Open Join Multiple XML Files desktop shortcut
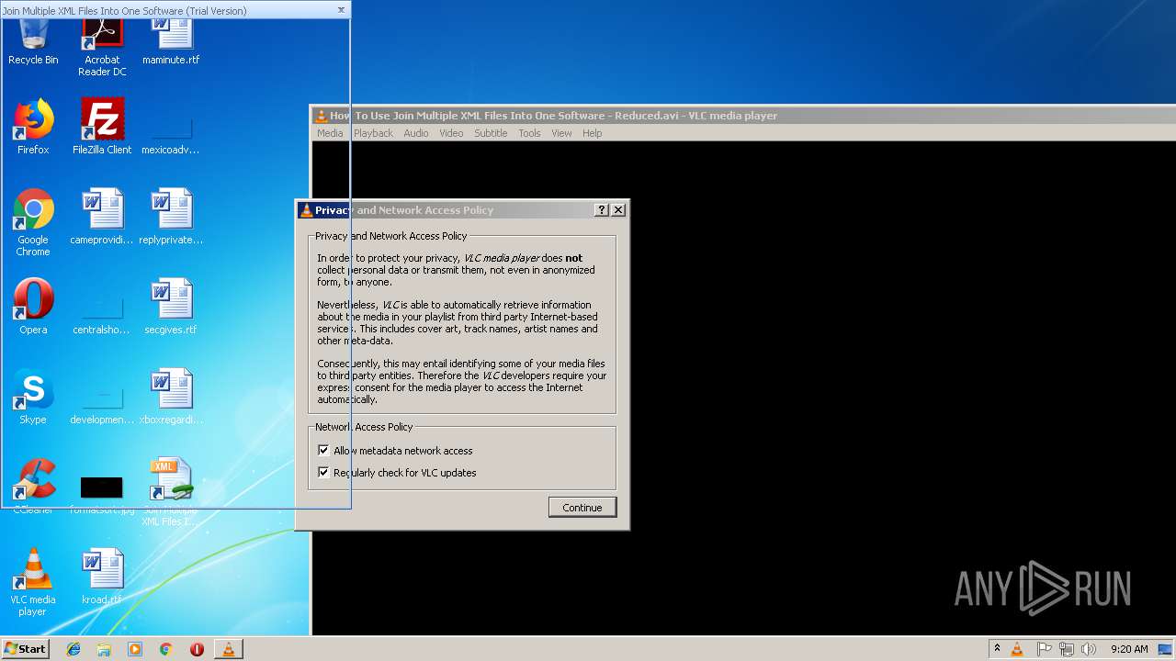This screenshot has height=661, width=1176. click(171, 492)
